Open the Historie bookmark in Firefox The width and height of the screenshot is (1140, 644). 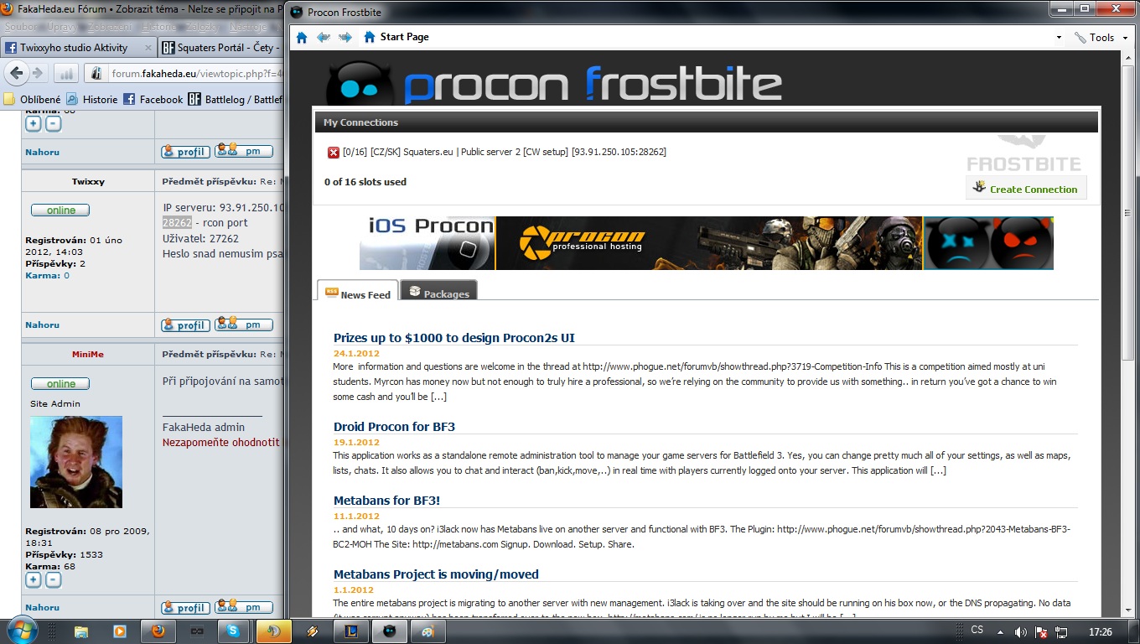click(92, 99)
